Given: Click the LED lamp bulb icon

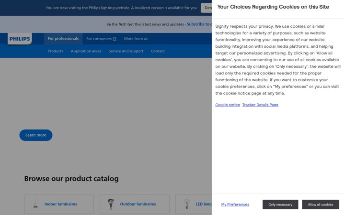Looking at the screenshot, I should [187, 204].
